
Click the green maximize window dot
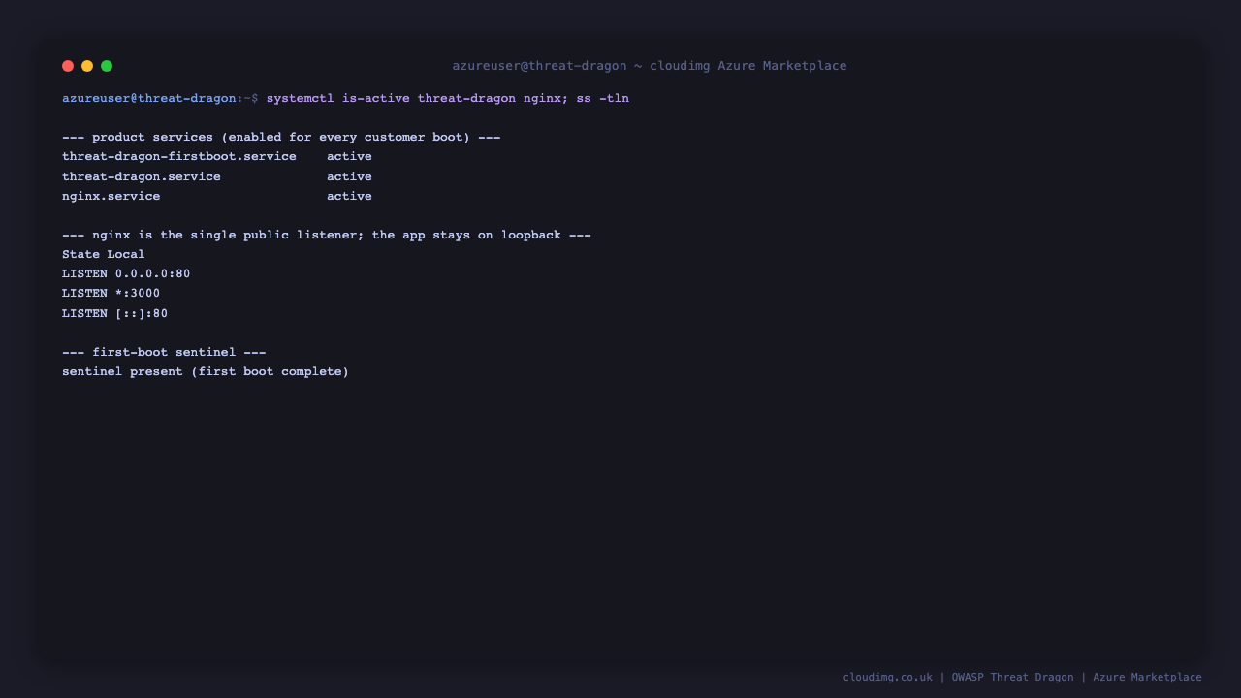pos(107,66)
